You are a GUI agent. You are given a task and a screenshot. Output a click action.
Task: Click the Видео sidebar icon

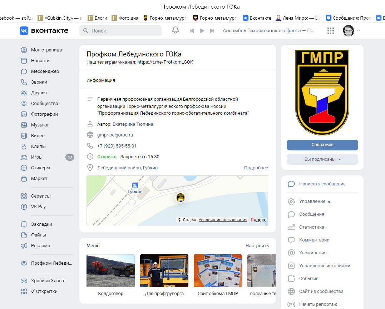click(24, 136)
